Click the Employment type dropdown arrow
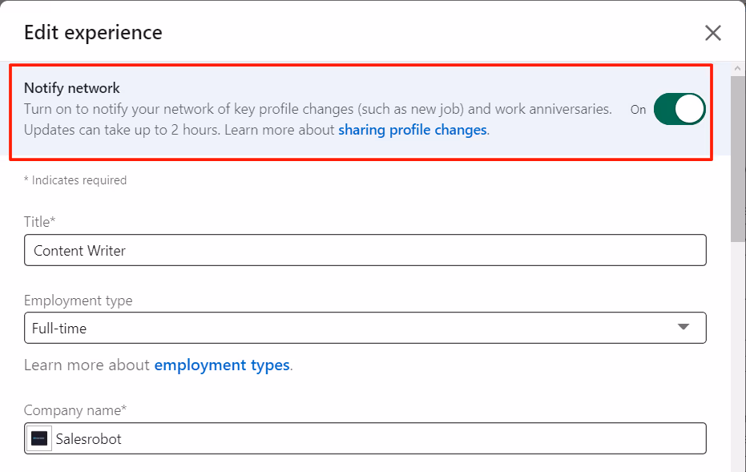Screen dimensions: 746x472 coord(683,328)
